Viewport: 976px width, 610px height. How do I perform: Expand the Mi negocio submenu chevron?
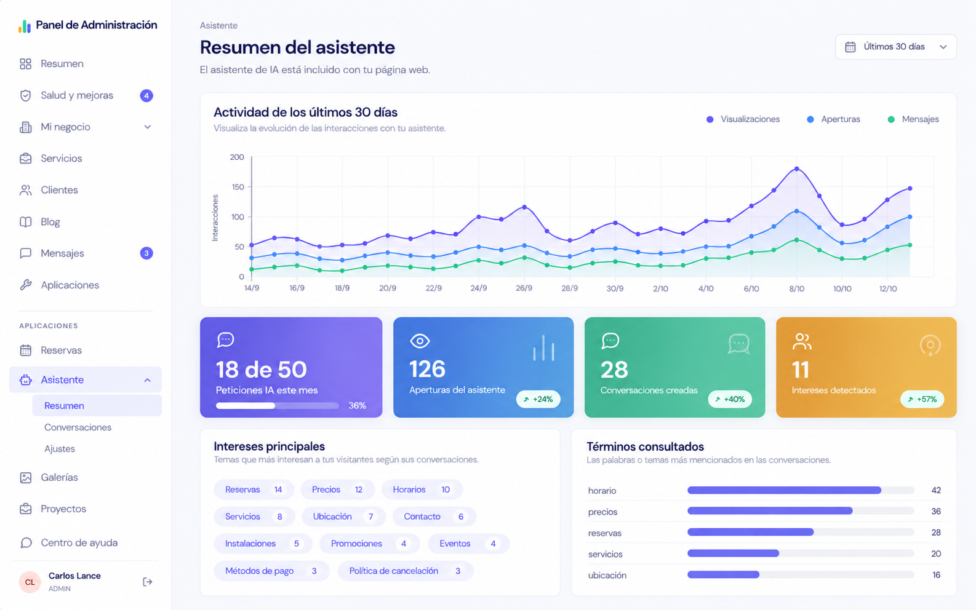(148, 127)
